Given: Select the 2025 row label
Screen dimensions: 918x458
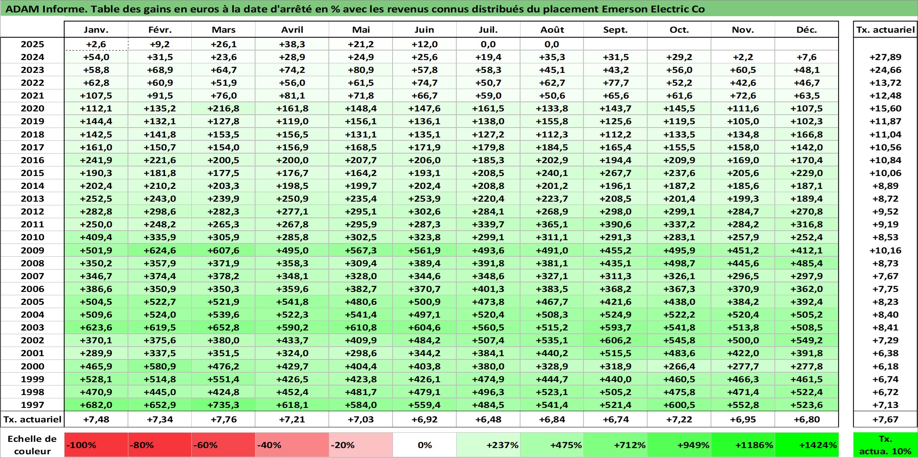Looking at the screenshot, I should pyautogui.click(x=32, y=44).
